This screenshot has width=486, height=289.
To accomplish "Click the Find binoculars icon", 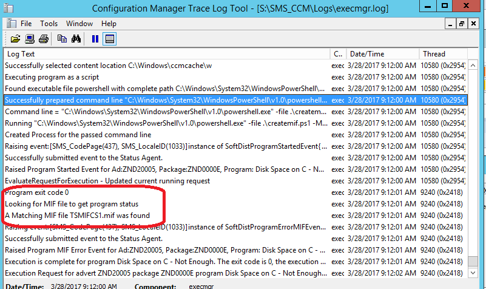I will coord(76,39).
